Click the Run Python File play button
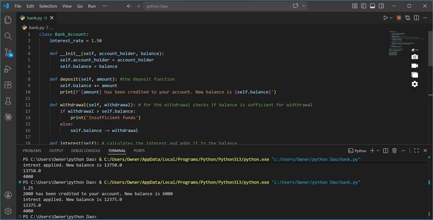The height and width of the screenshot is (220, 433). coord(385,18)
